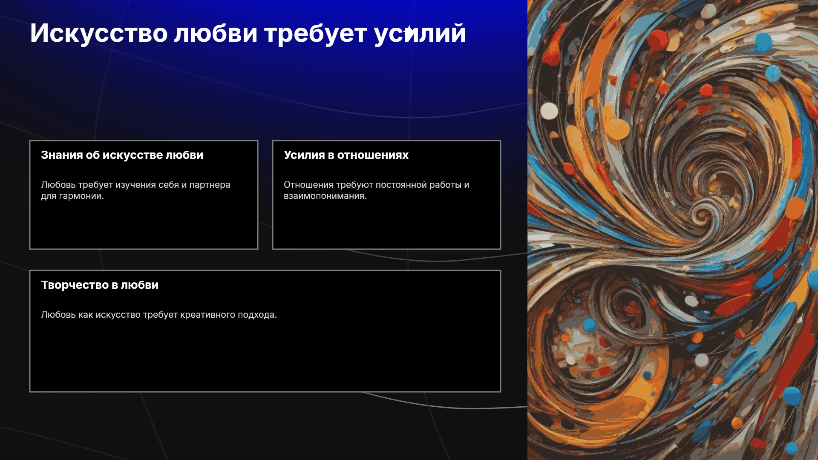Click the heading "Усилия в отношениях"

tap(346, 155)
